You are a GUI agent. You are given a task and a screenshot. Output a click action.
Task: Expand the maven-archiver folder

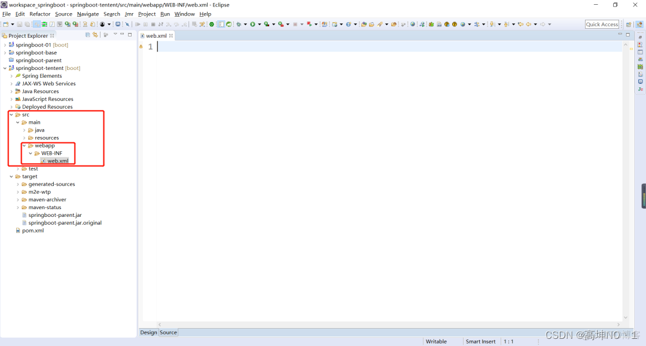(18, 200)
